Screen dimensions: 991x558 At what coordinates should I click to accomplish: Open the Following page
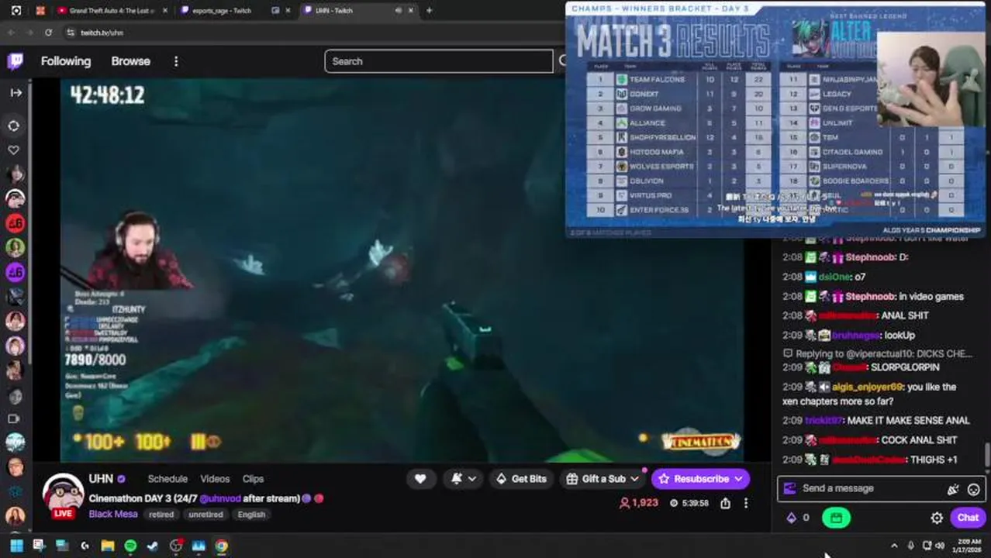66,61
